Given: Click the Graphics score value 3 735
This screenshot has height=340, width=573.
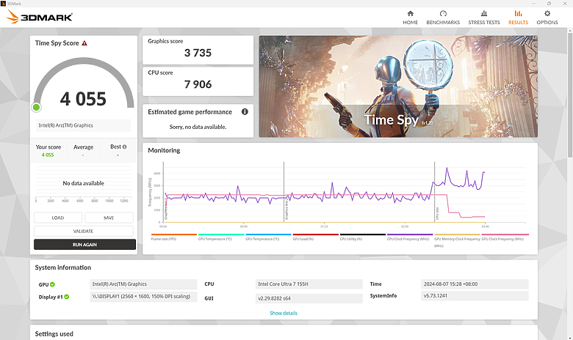Looking at the screenshot, I should [198, 53].
